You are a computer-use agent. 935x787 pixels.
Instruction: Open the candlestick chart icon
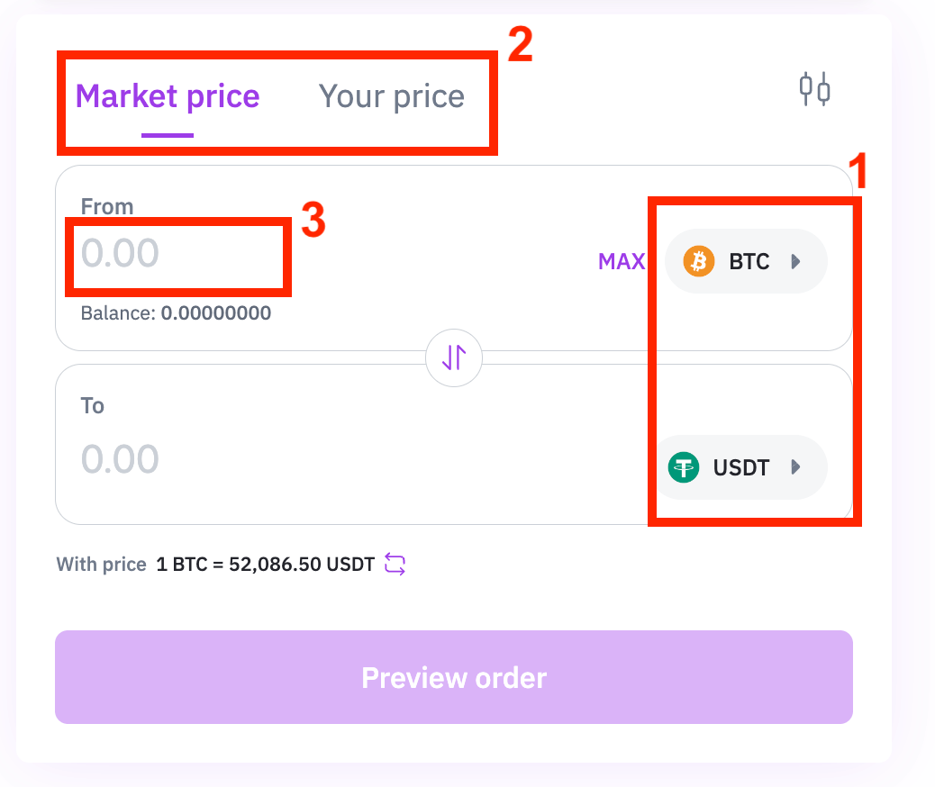point(814,89)
